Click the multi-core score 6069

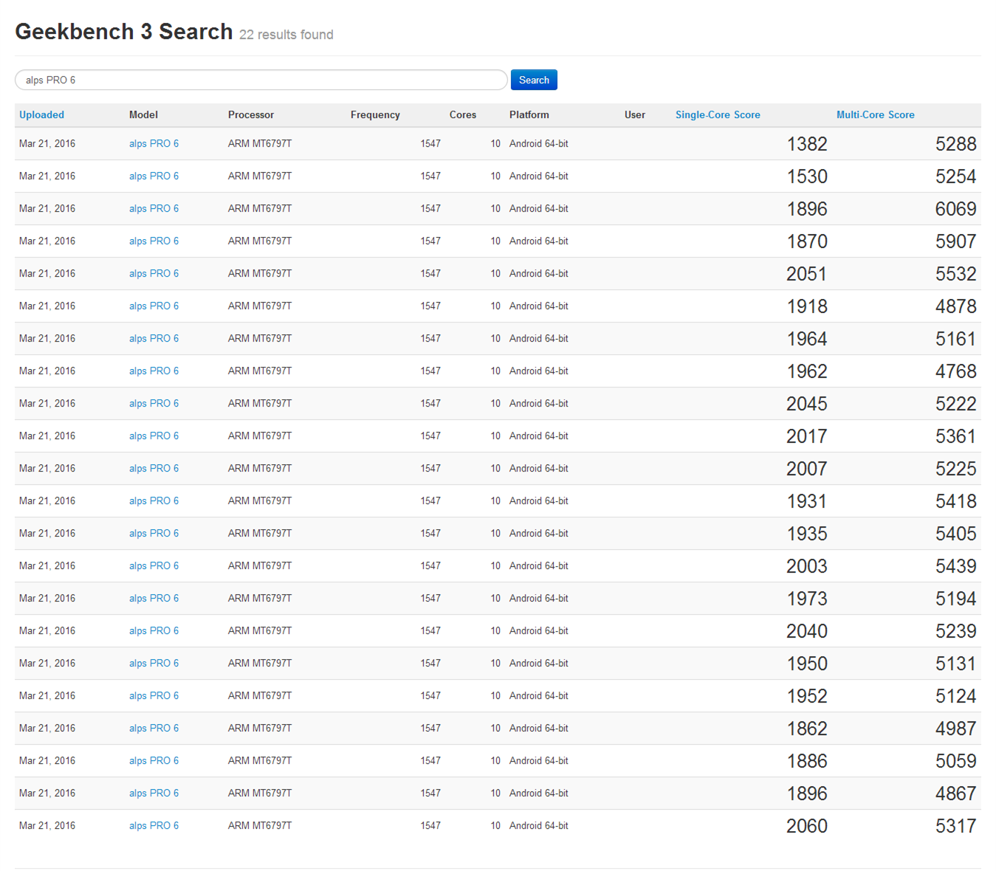(x=955, y=209)
